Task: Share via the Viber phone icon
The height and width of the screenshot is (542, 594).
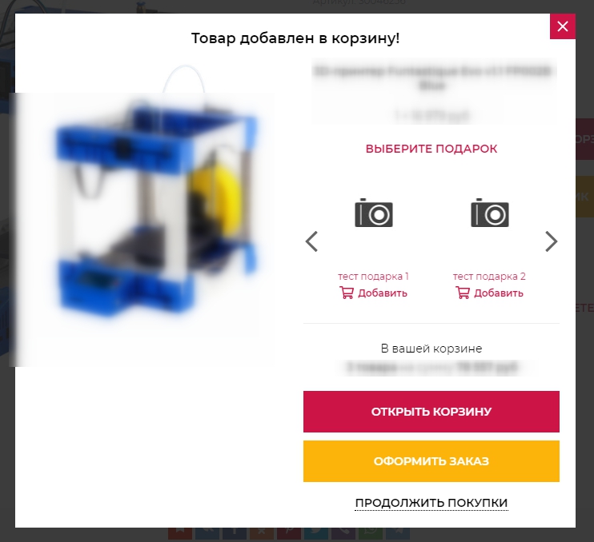Action: point(343,533)
